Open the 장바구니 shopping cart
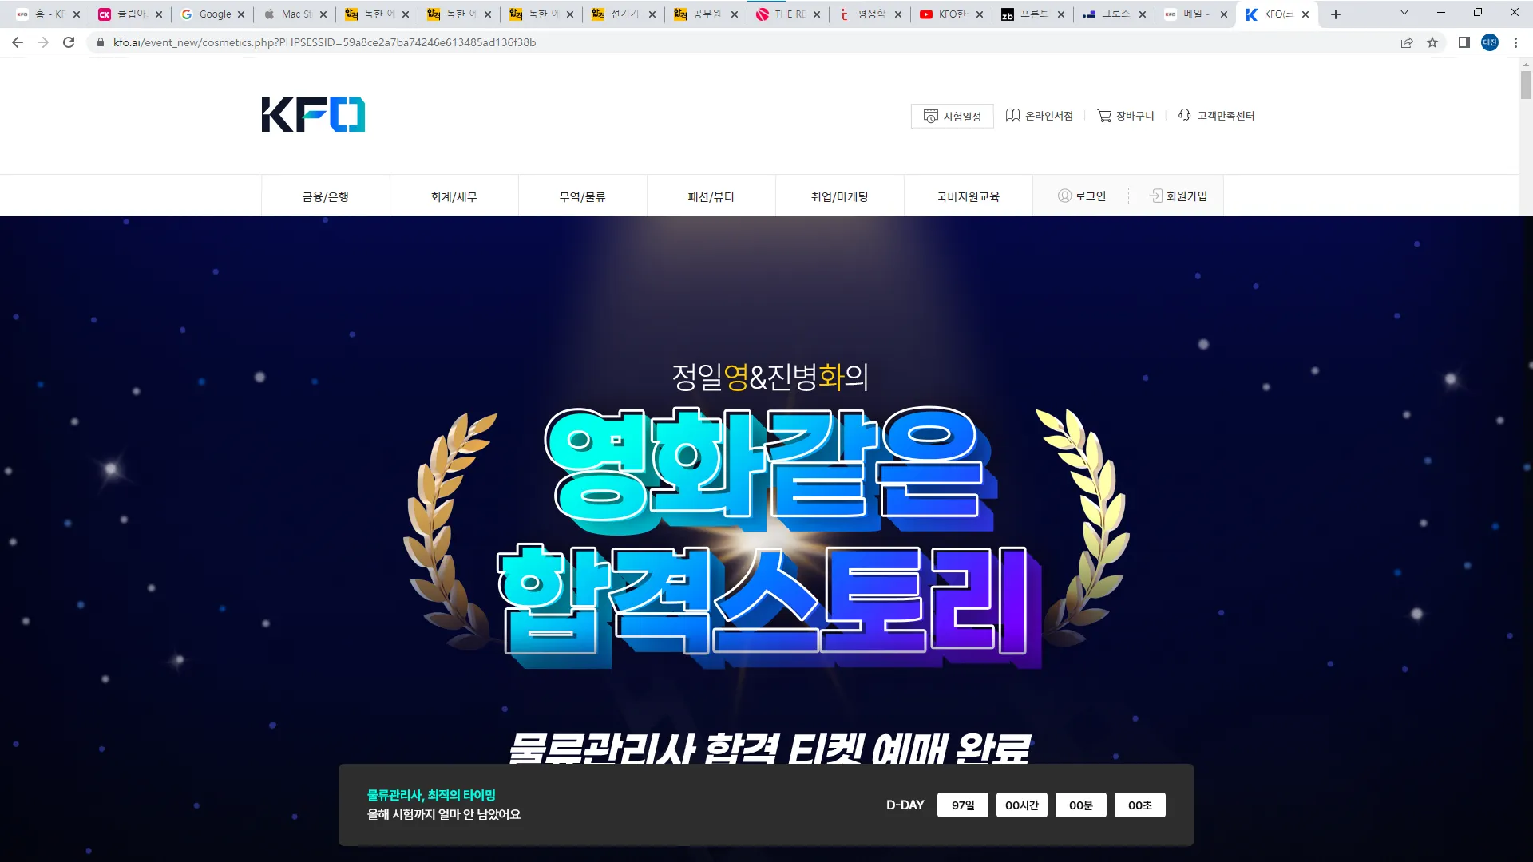 point(1126,116)
